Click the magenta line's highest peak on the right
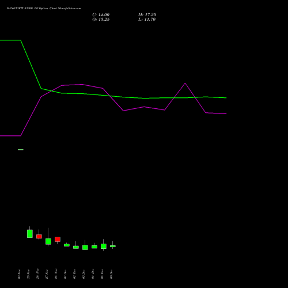Viewport: 288px width, 288px height. click(x=185, y=84)
